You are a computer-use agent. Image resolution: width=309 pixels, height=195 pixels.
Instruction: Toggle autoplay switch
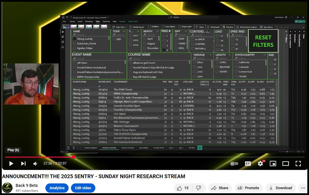(x=234, y=164)
